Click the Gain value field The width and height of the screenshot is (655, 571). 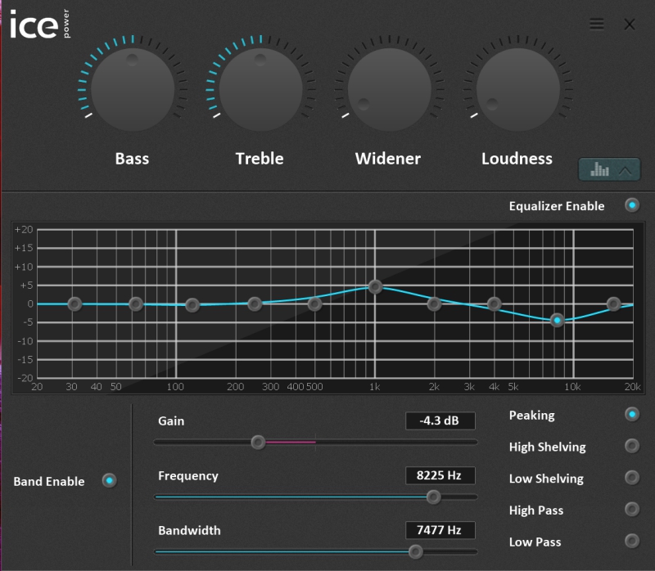(440, 421)
